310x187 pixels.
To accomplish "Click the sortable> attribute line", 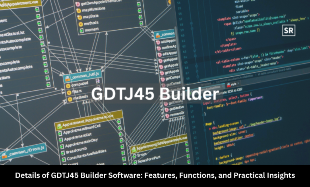I will [242, 12].
